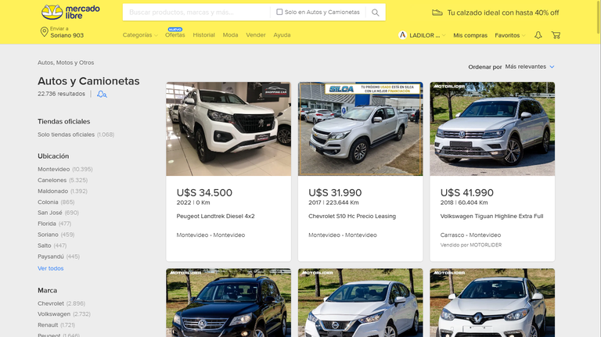Filter location by Paysandú
The image size is (601, 337).
coord(59,256)
